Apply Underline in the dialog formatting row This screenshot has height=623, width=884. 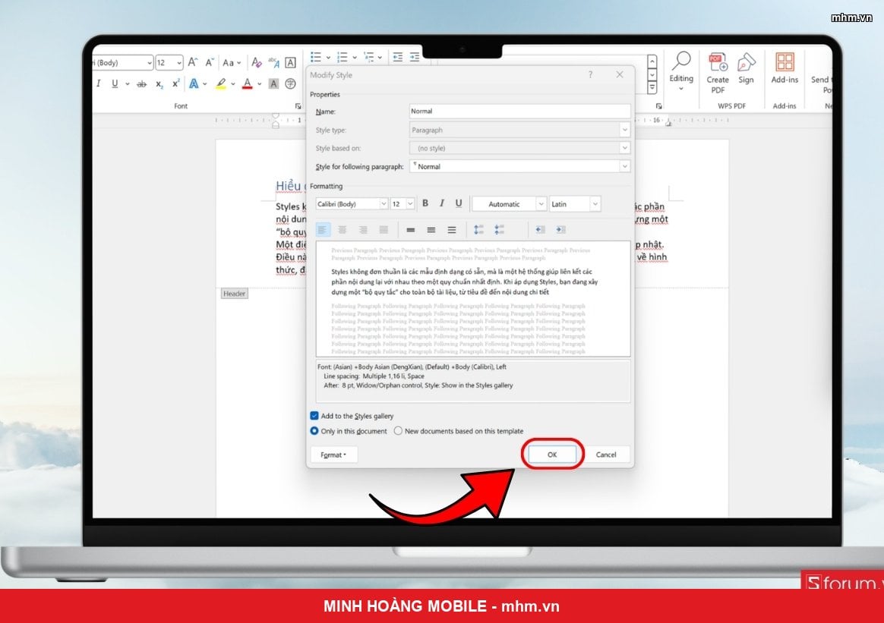coord(459,203)
